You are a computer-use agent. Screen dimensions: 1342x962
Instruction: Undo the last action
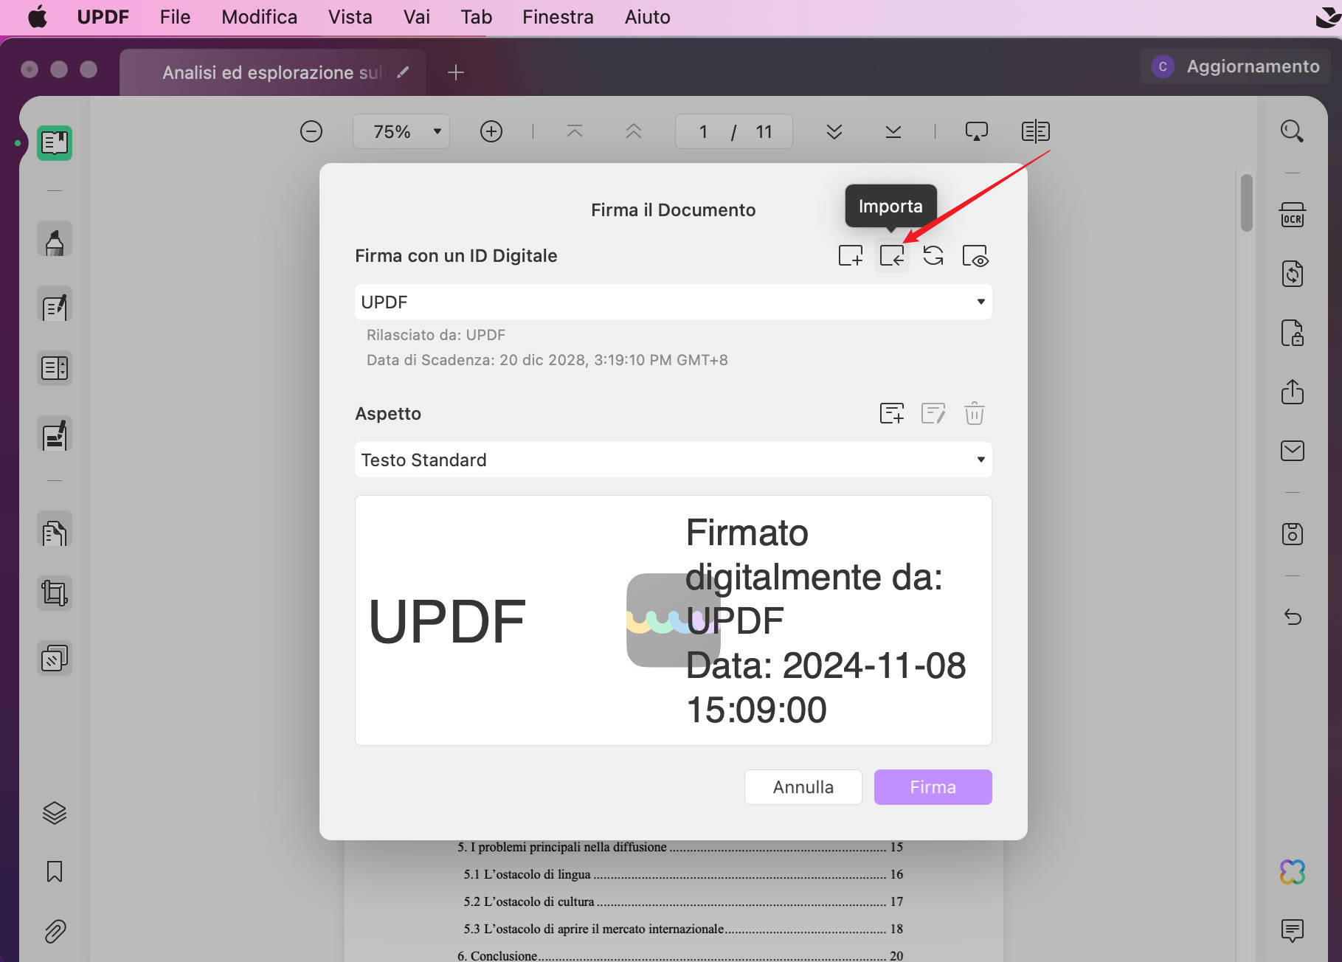[x=1292, y=617]
